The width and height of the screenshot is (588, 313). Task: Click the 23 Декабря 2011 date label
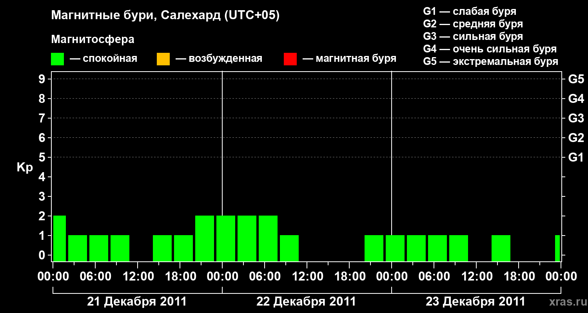coord(475,302)
